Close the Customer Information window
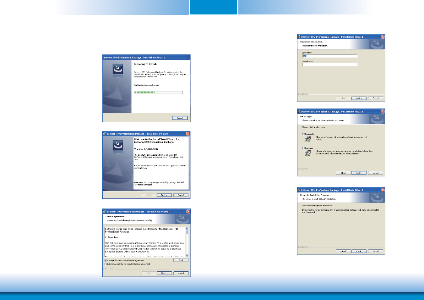Image resolution: width=424 pixels, height=300 pixels. point(383,37)
